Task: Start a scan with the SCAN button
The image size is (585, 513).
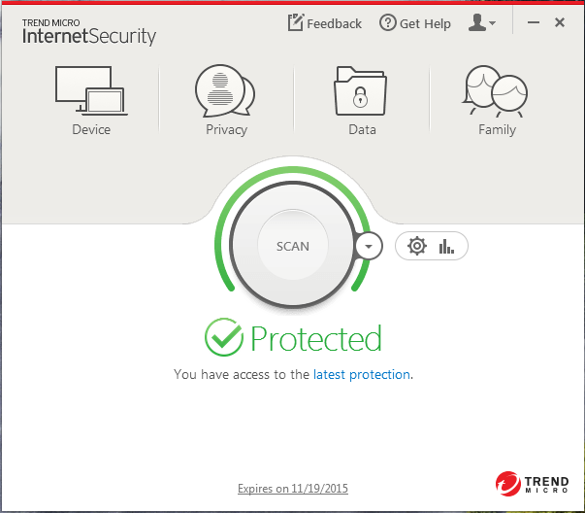Action: tap(293, 246)
